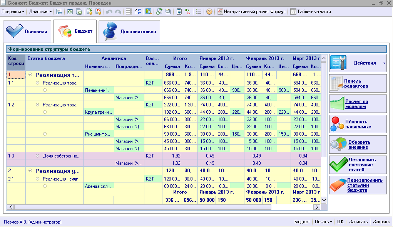Viewport: 393px width, 227px height.
Task: Open the Операция dropdown menu
Action: (13, 12)
